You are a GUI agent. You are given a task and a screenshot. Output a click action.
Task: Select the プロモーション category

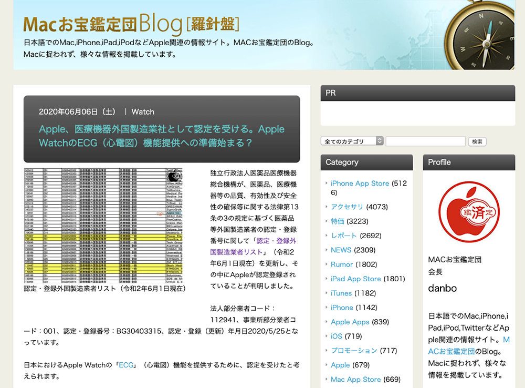[354, 350]
